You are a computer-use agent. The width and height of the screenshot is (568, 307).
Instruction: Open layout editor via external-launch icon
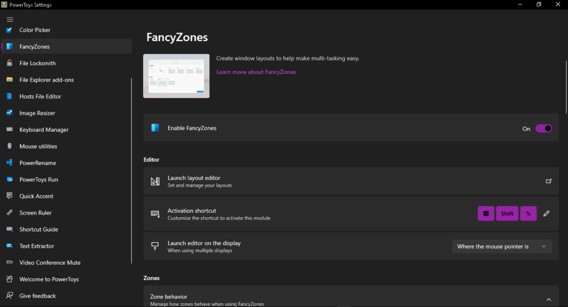coord(549,181)
